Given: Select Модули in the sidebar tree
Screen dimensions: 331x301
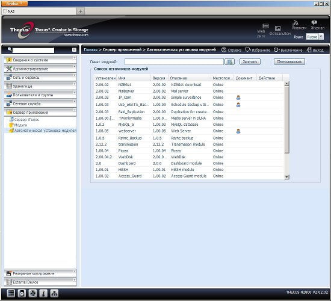Looking at the screenshot, I should [x=20, y=125].
